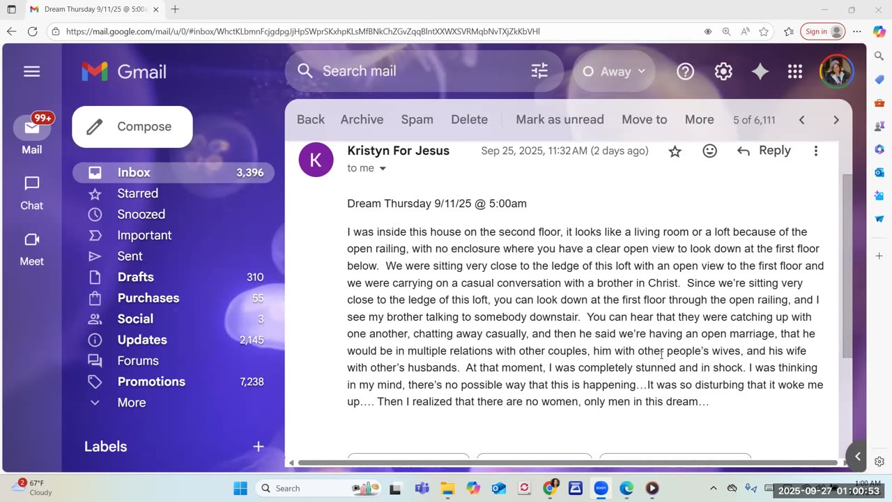Open the Starred folder
Image resolution: width=892 pixels, height=502 pixels.
174,193
